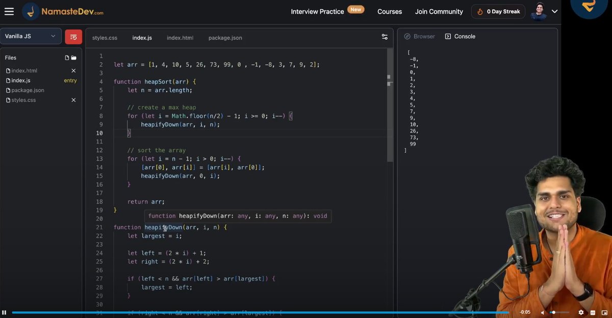Click line number 10 in gutter
612x318 pixels.
99,133
